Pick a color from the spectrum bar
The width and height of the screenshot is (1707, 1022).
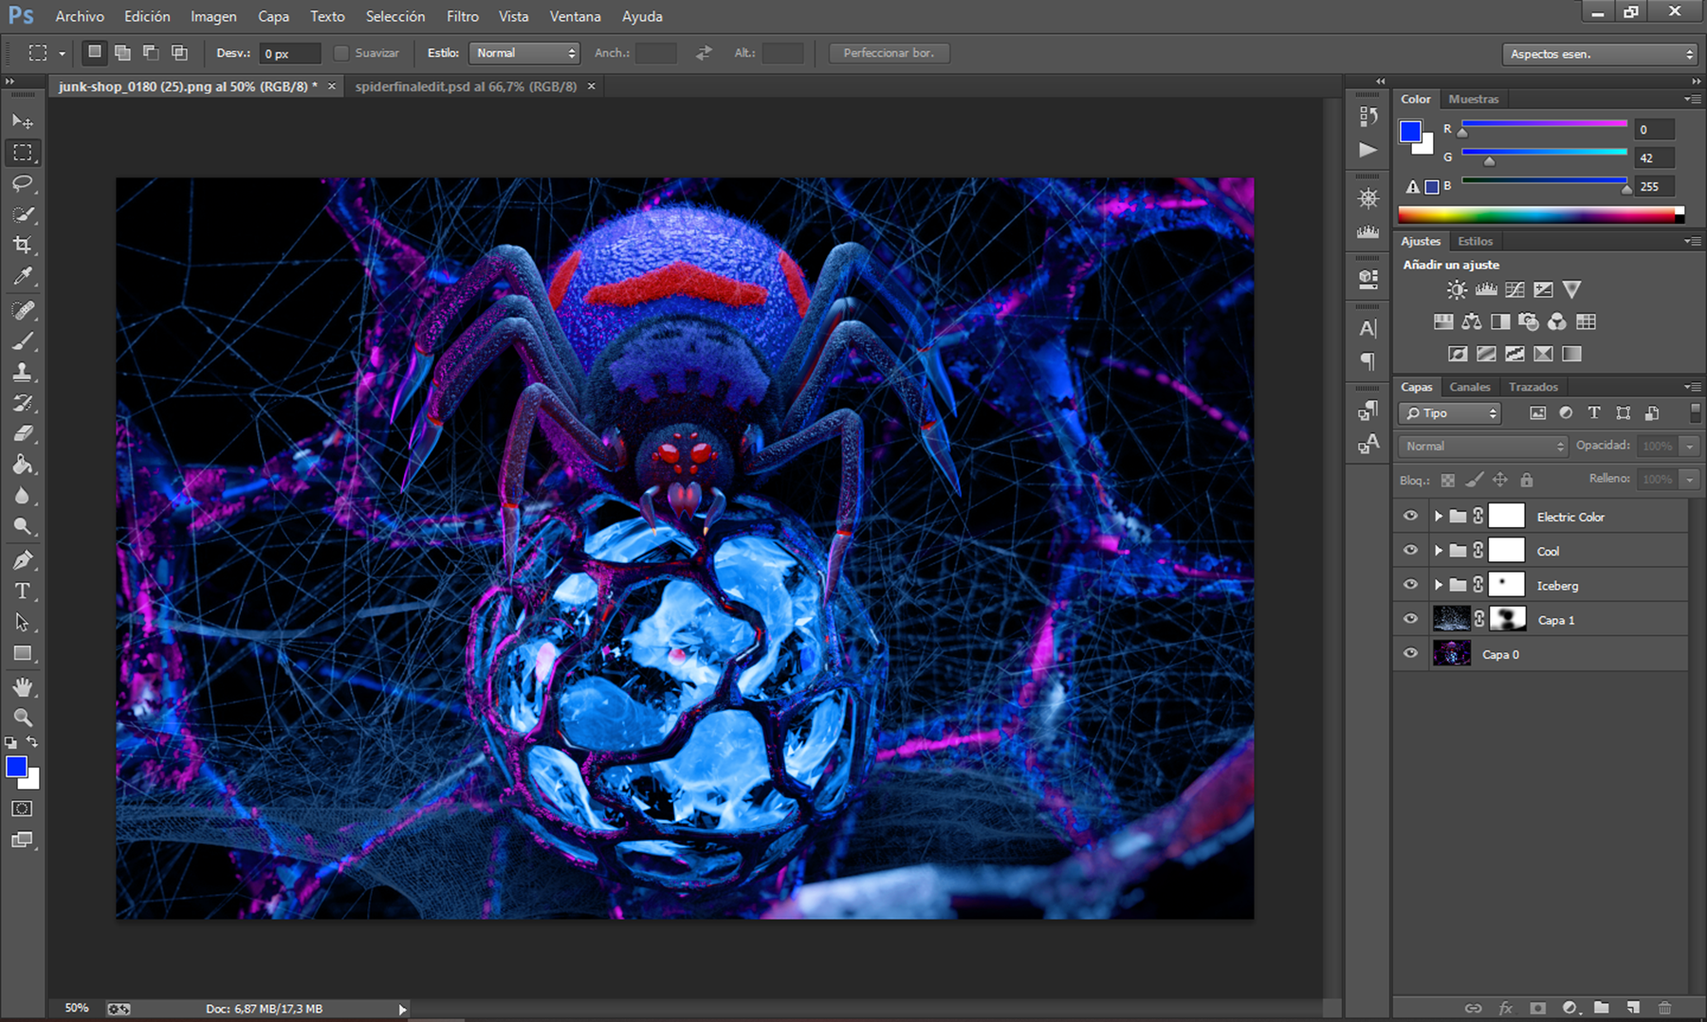coord(1537,215)
